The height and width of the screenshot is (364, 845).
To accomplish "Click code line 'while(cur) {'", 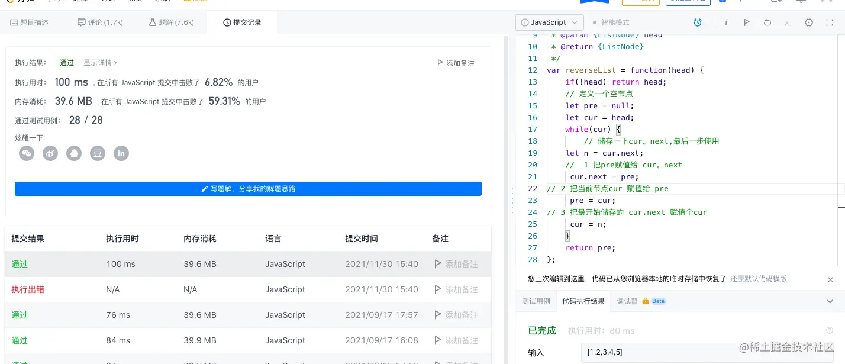I will (x=593, y=129).
